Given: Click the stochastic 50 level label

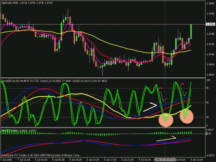Looking at the screenshot, I should (207, 103).
